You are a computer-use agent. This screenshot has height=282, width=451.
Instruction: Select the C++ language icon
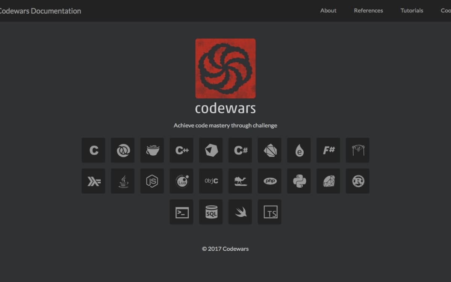181,150
